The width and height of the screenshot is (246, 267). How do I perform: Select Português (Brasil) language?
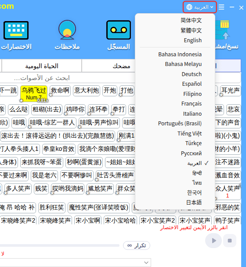click(x=180, y=124)
